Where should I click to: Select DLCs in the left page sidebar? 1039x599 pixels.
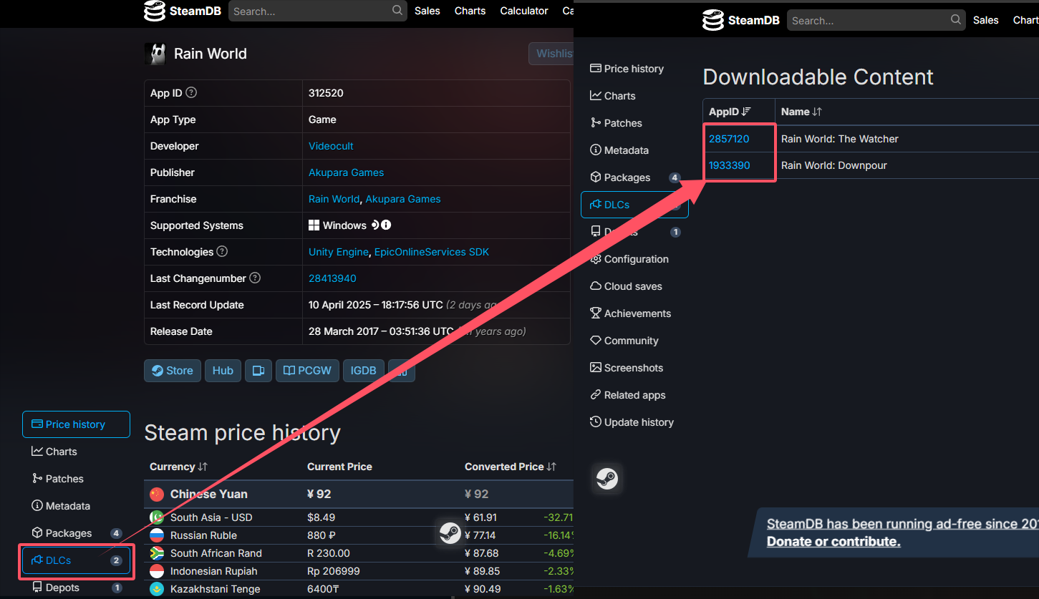76,560
